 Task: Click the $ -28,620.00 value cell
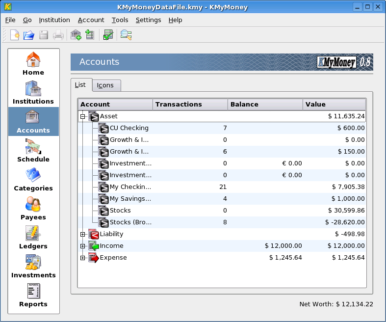point(345,222)
